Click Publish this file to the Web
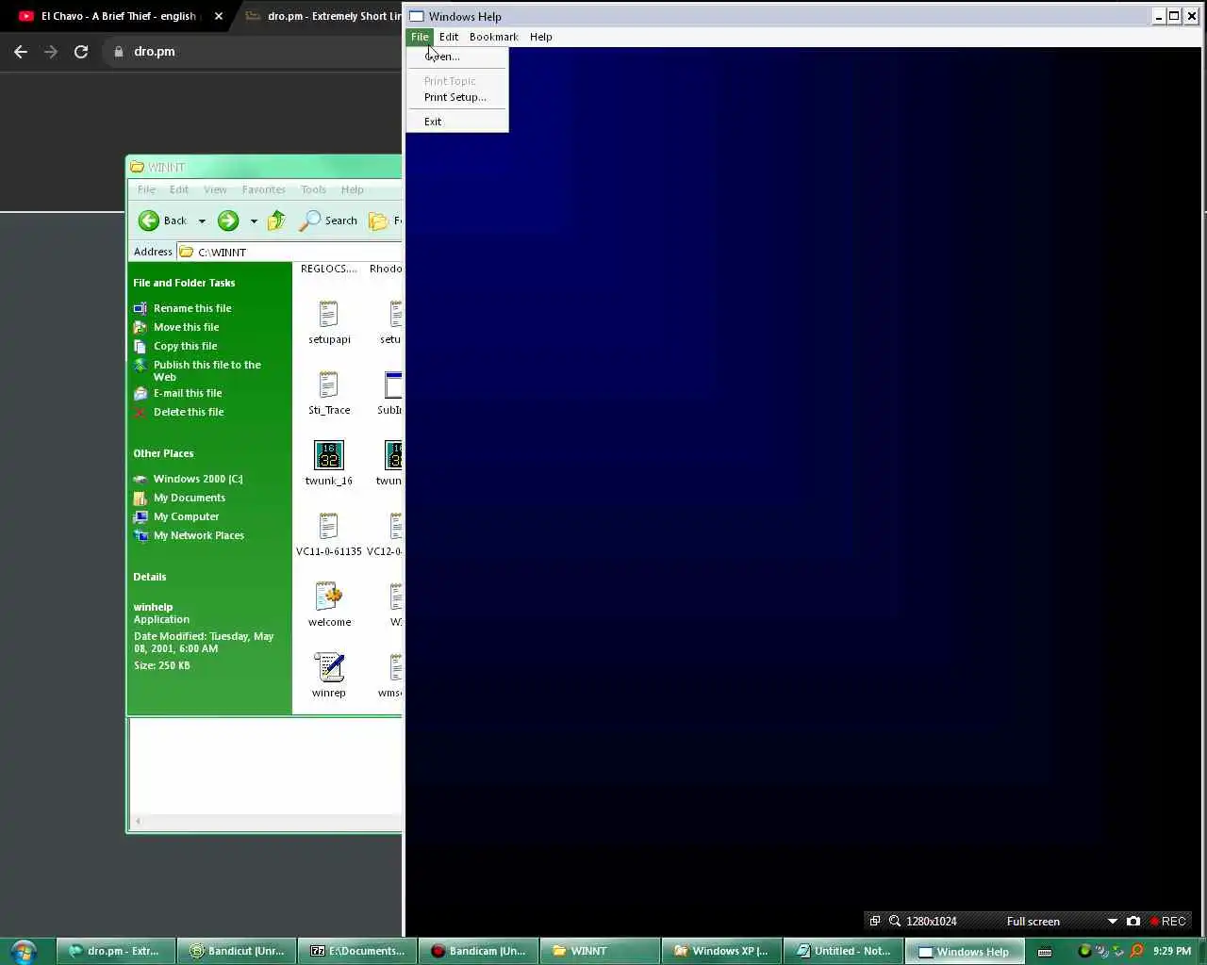 (x=207, y=370)
